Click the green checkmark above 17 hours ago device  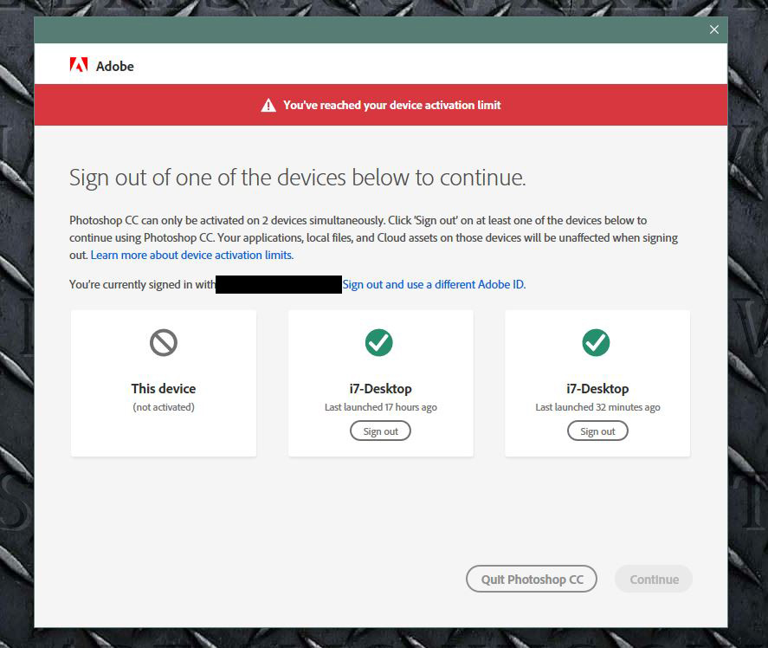click(379, 342)
